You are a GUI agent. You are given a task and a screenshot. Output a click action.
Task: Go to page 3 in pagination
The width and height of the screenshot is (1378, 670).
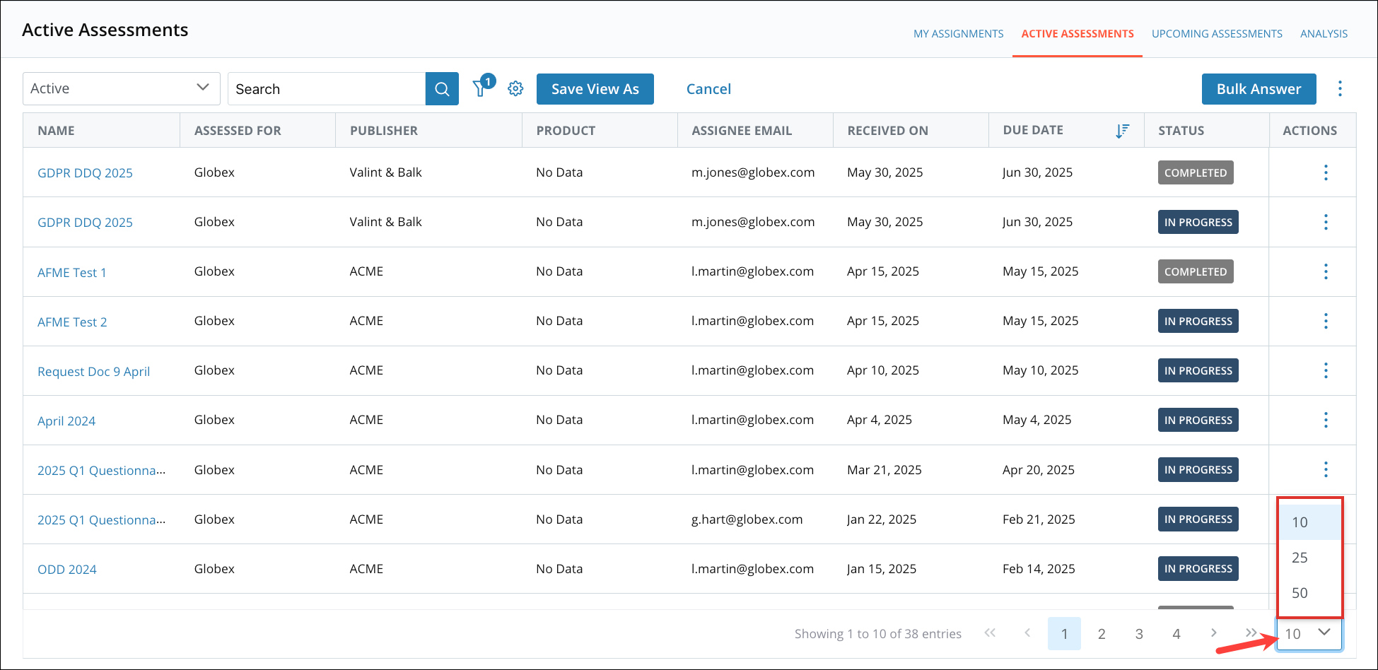[x=1139, y=634]
